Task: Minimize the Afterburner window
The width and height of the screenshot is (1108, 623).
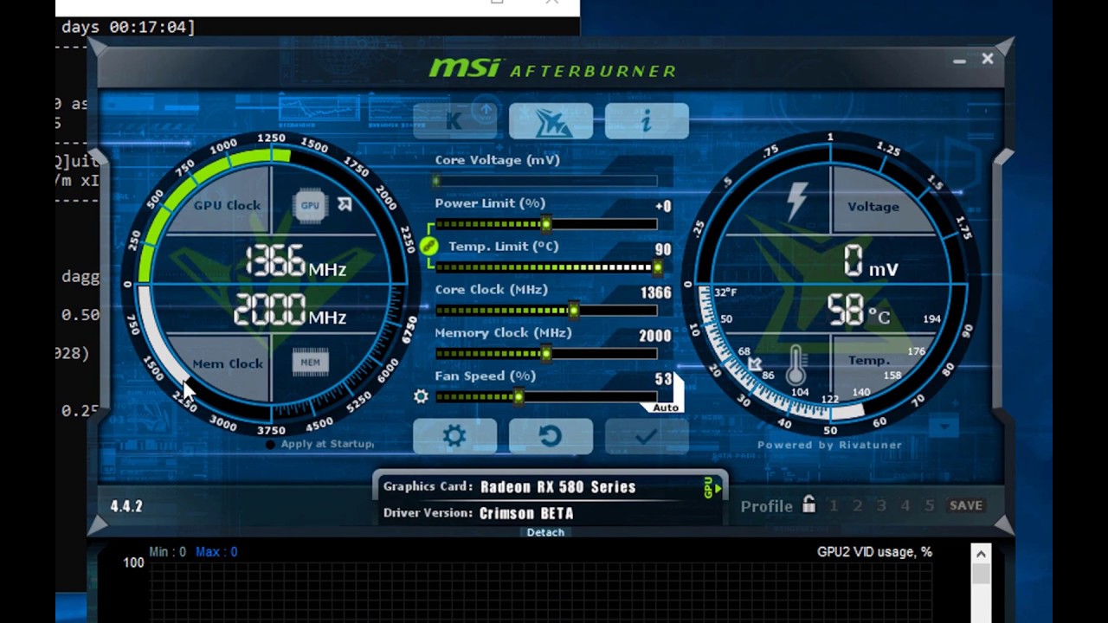Action: click(x=959, y=61)
